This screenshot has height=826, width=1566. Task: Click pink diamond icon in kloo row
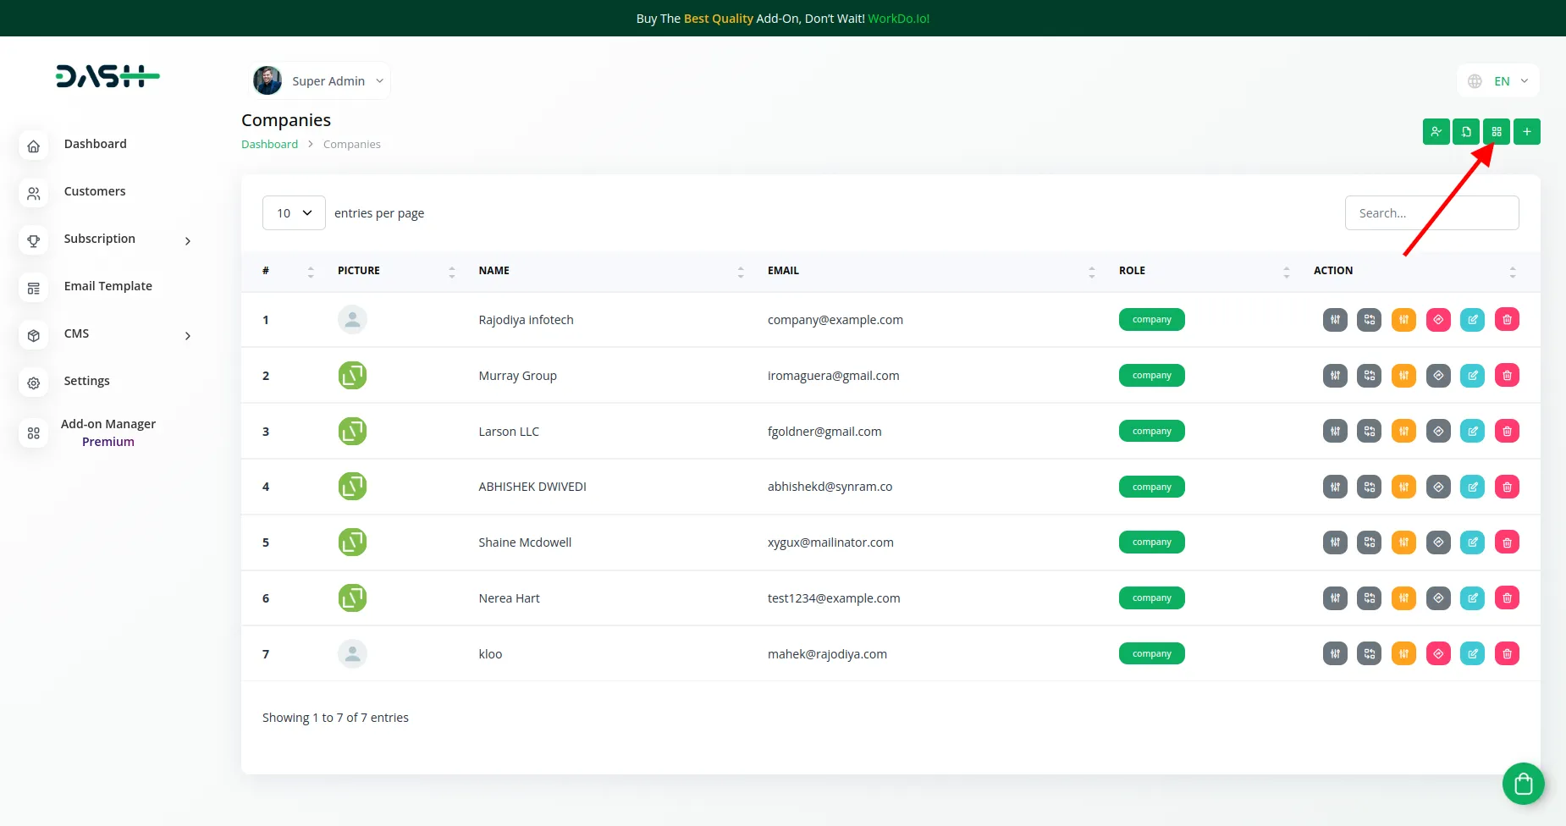1438,654
